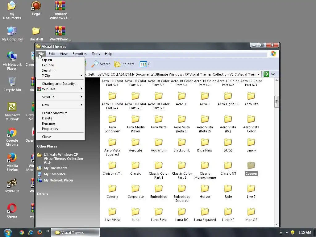Select the Blackcomb folder
This screenshot has width=316, height=237.
click(x=181, y=145)
